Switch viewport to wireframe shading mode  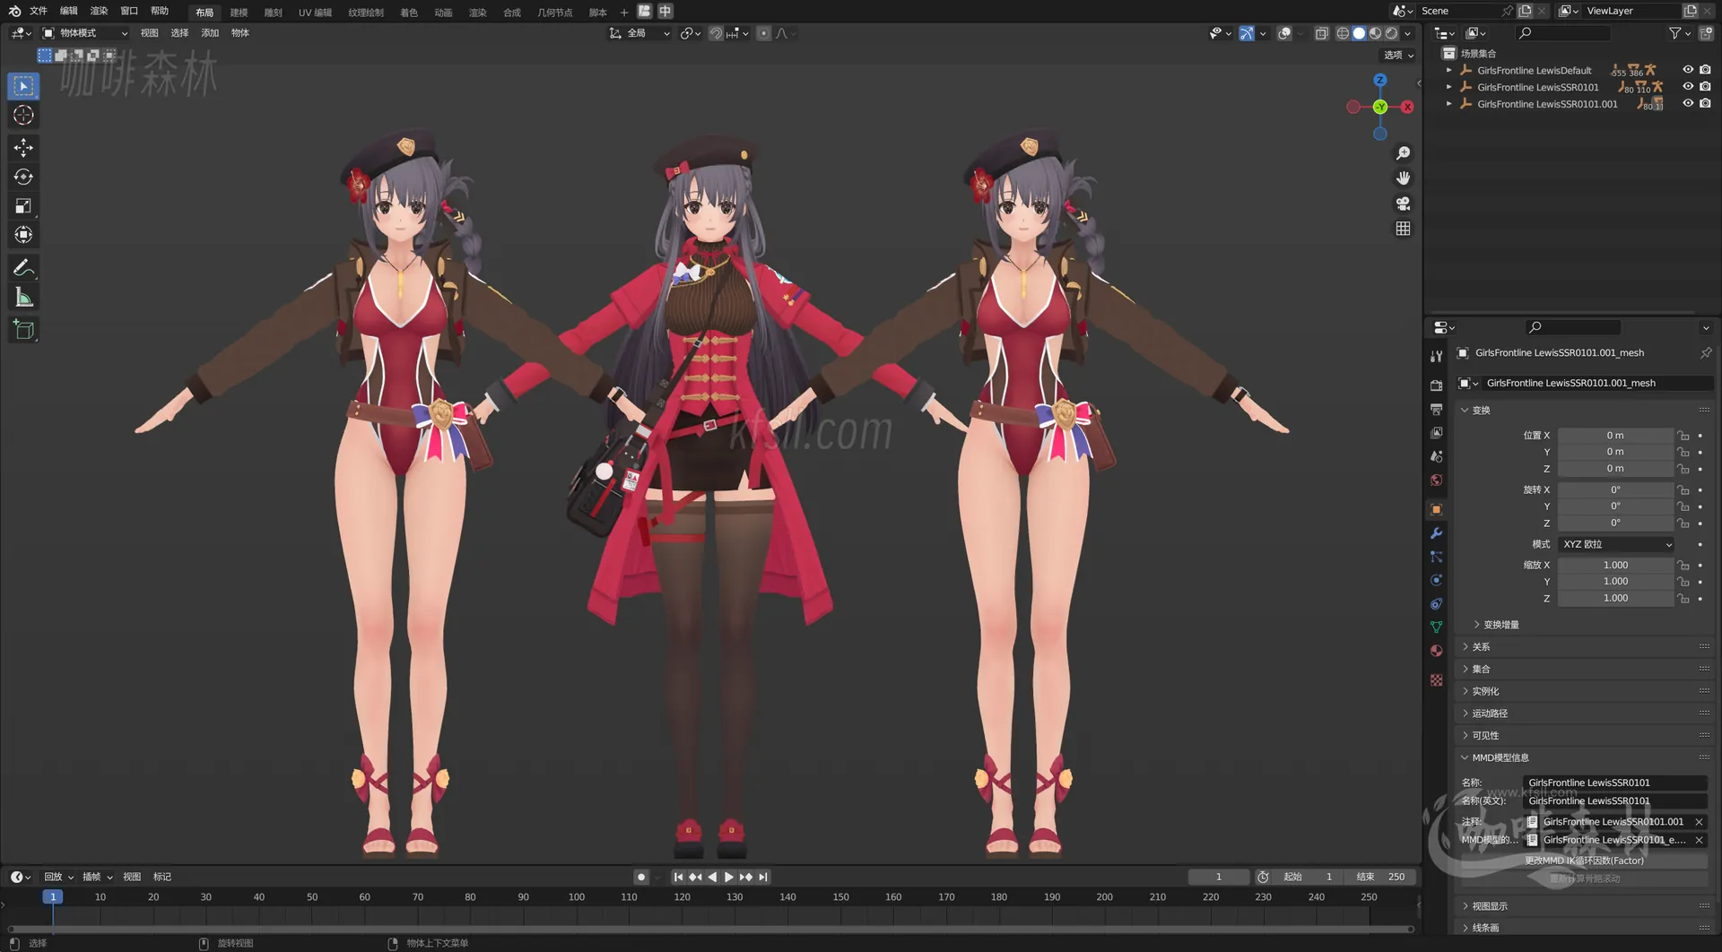(x=1343, y=33)
